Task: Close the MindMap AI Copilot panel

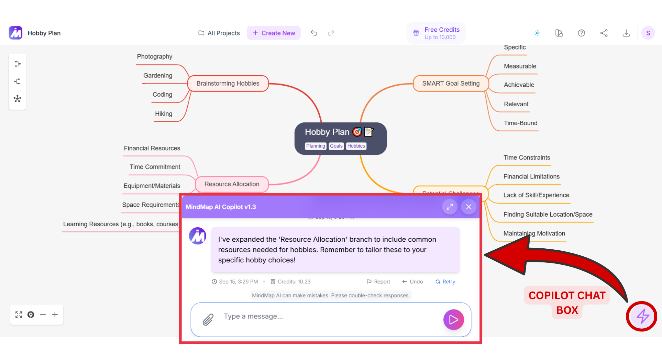Action: coord(469,207)
